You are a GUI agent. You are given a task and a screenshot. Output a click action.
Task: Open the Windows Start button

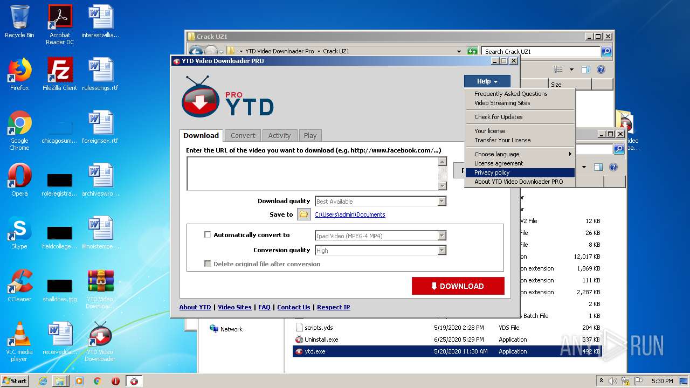pos(15,381)
